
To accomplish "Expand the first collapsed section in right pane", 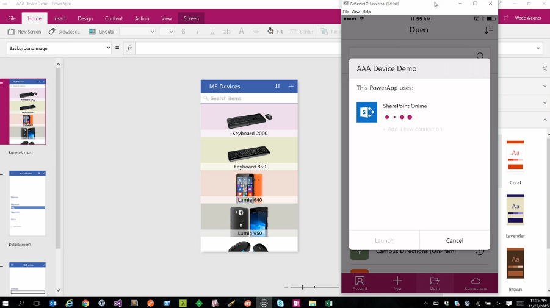I will (545, 86).
